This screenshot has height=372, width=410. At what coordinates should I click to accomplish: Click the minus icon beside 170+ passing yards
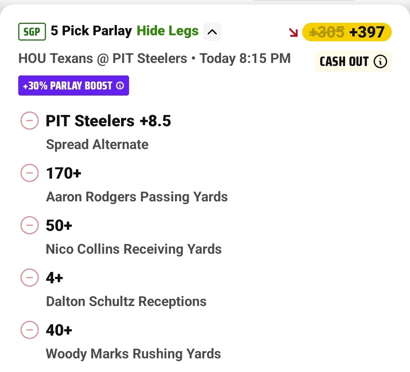pos(29,174)
